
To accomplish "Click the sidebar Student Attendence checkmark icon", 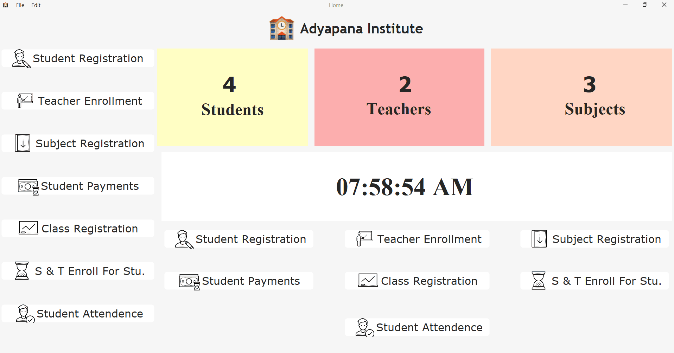I will 25,314.
